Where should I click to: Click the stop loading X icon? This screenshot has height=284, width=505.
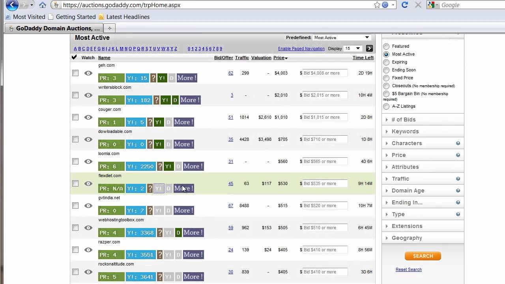tap(418, 5)
